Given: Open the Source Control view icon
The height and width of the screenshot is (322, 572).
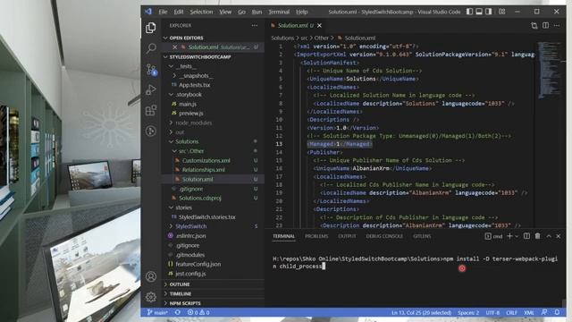Looking at the screenshot, I should tap(151, 70).
